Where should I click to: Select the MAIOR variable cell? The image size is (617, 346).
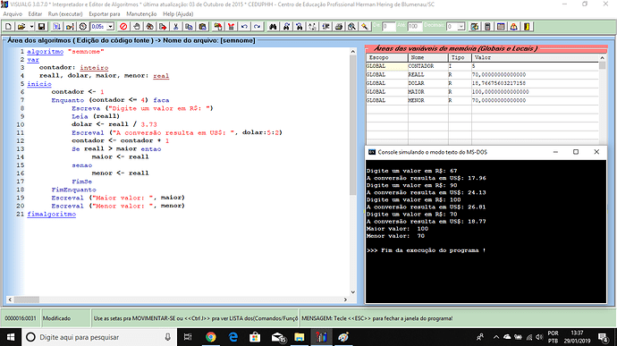(x=428, y=92)
